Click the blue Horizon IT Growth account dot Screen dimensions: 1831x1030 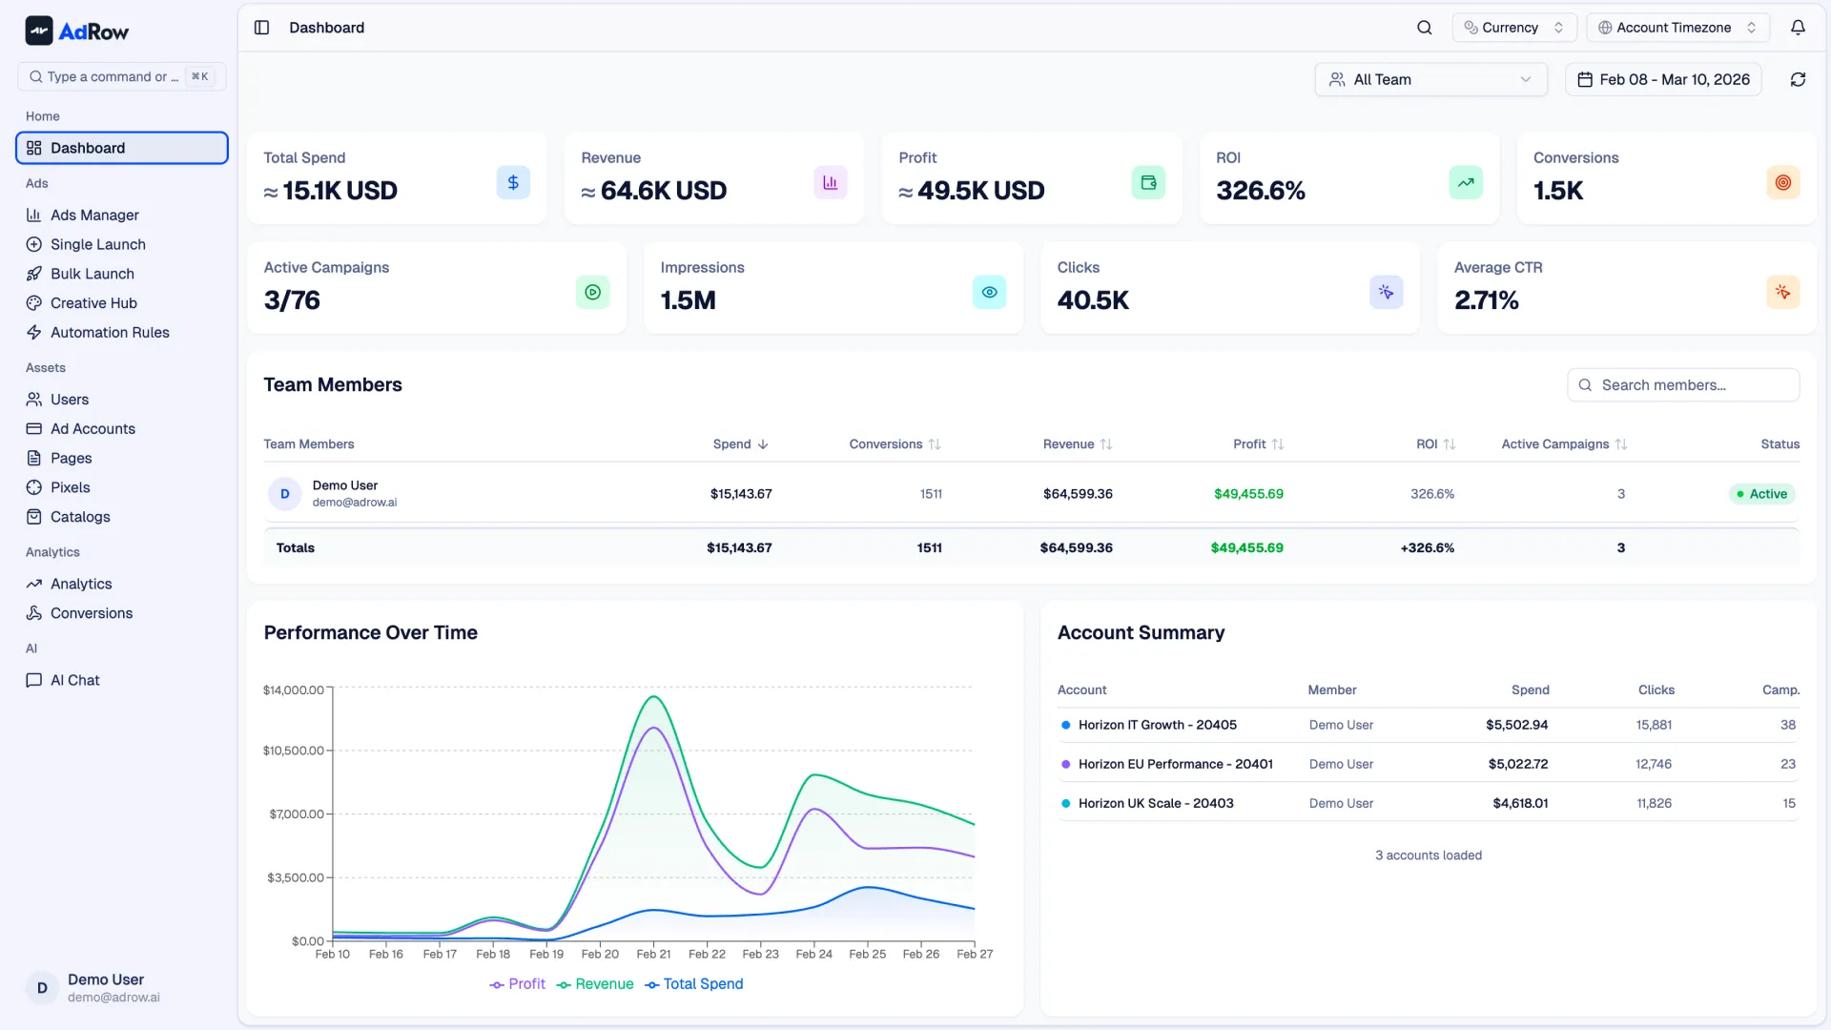click(1065, 726)
